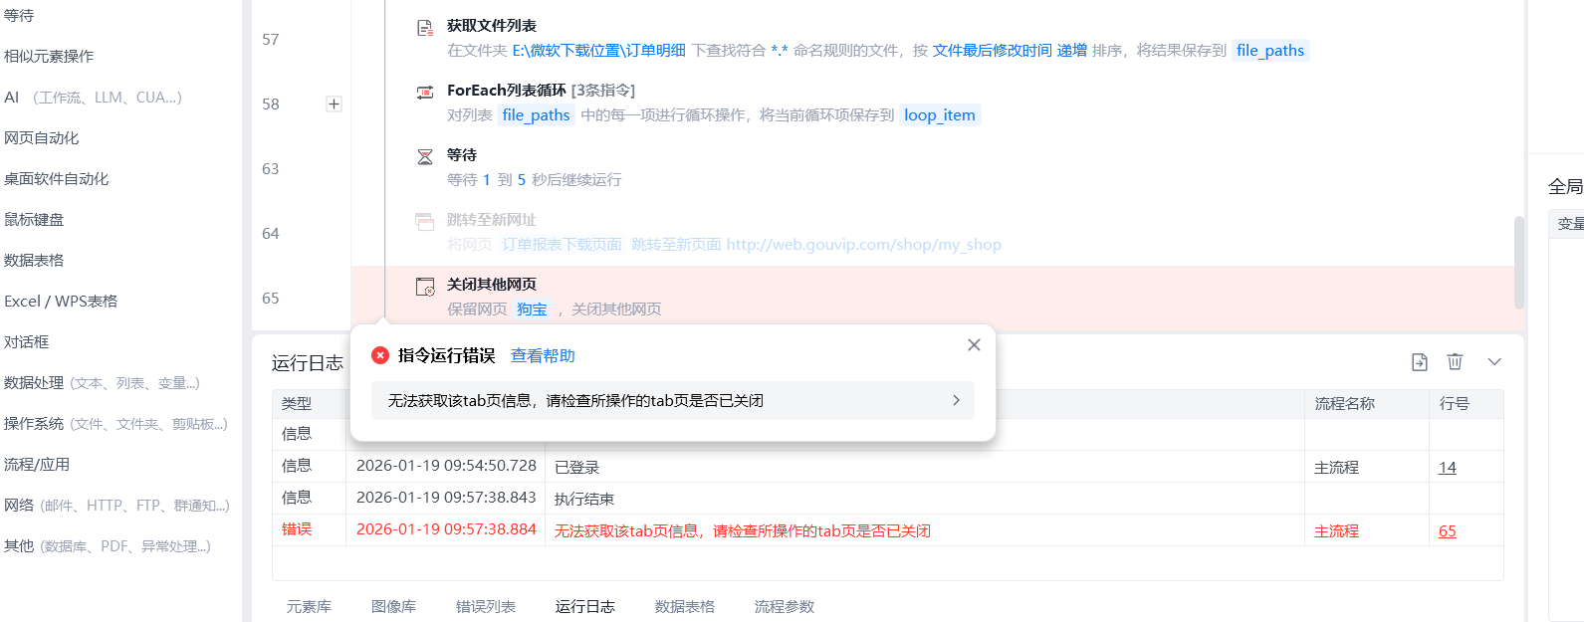Collapse the run log panel chevron
This screenshot has width=1584, height=622.
tap(1494, 362)
